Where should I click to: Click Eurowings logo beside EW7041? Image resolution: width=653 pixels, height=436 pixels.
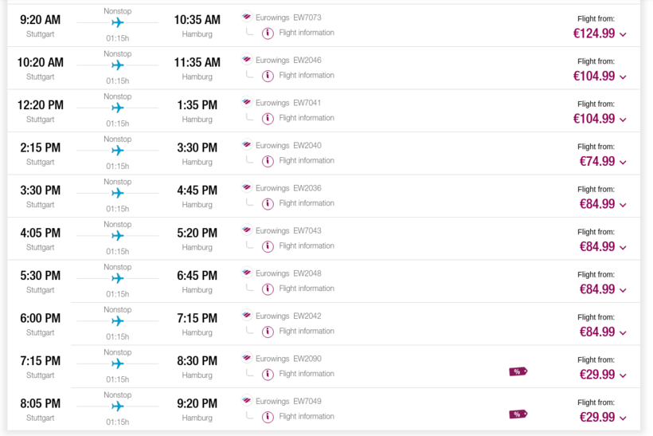(247, 102)
